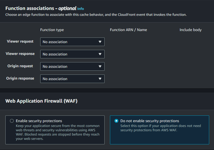The width and height of the screenshot is (214, 150).
Task: Click the arrow icon in Origin request dropdown
Action: point(100,66)
